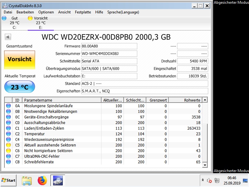The image size is (249, 187).
Task: Click the Drehzahl value 5400 RPM
Action: tap(193, 61)
